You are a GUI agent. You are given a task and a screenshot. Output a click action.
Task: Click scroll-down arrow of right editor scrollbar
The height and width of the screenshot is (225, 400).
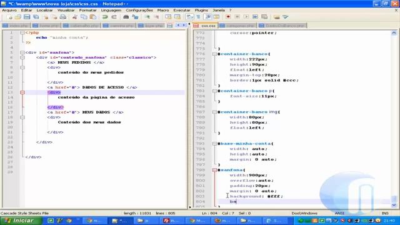point(394,205)
